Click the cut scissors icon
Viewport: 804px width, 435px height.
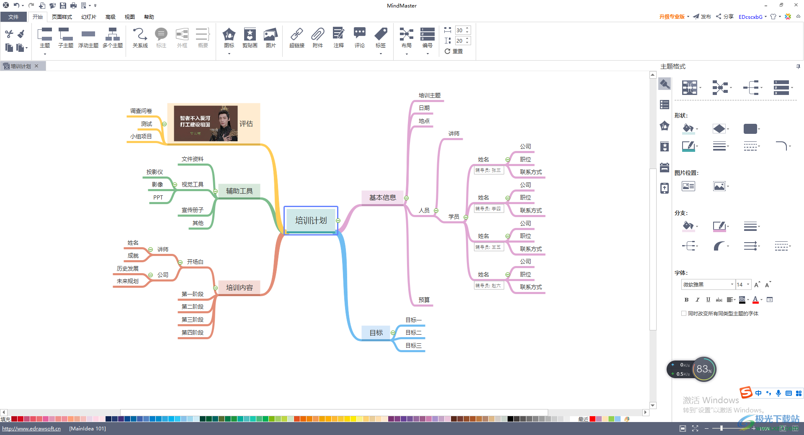coord(9,34)
